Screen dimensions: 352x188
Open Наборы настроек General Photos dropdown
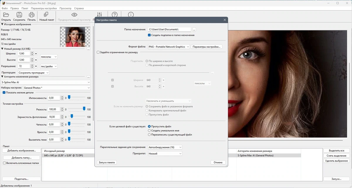(x=57, y=88)
